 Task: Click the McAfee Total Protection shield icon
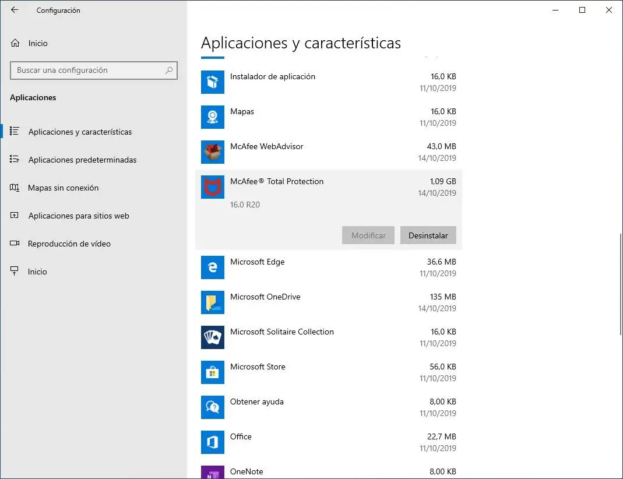click(213, 187)
